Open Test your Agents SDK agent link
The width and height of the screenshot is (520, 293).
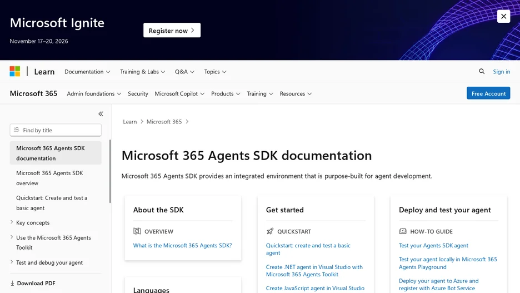click(433, 246)
